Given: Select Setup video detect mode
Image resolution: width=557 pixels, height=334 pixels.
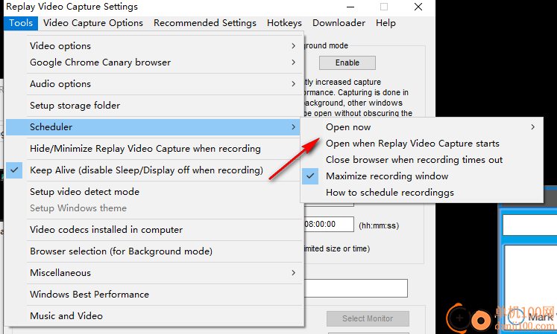Looking at the screenshot, I should [154, 192].
